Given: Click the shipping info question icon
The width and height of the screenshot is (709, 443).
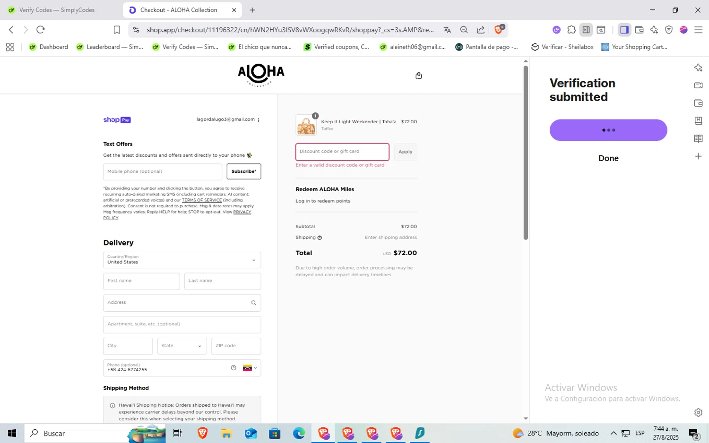Looking at the screenshot, I should (x=320, y=238).
